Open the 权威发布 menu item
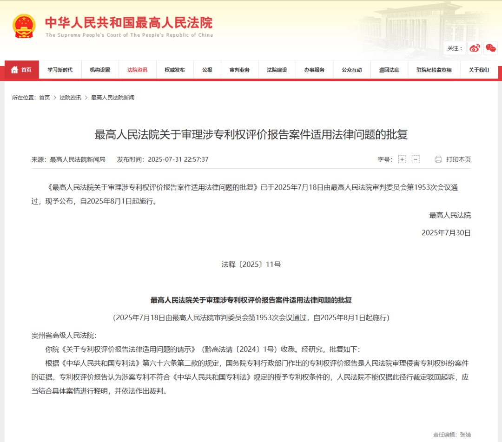The height and width of the screenshot is (442, 502). (174, 70)
